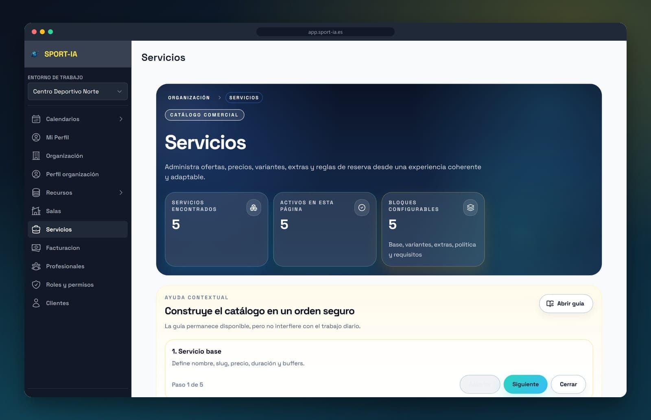Image resolution: width=651 pixels, height=420 pixels.
Task: Click the Bloques configurables layers icon
Action: (470, 208)
